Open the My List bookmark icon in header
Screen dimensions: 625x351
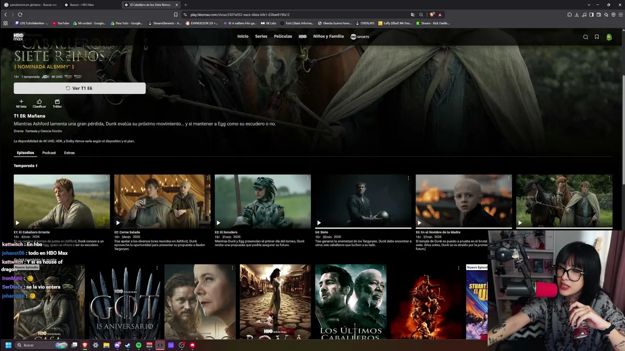(x=597, y=37)
